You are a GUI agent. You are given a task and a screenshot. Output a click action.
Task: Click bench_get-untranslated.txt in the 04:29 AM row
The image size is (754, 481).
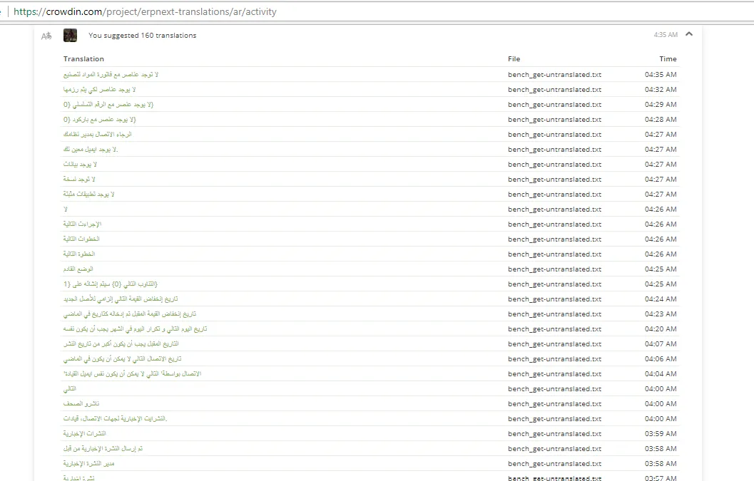[554, 104]
